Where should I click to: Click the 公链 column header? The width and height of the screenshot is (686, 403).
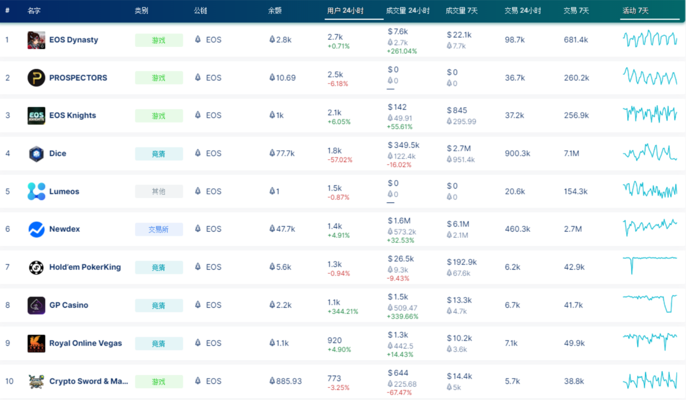coord(200,10)
